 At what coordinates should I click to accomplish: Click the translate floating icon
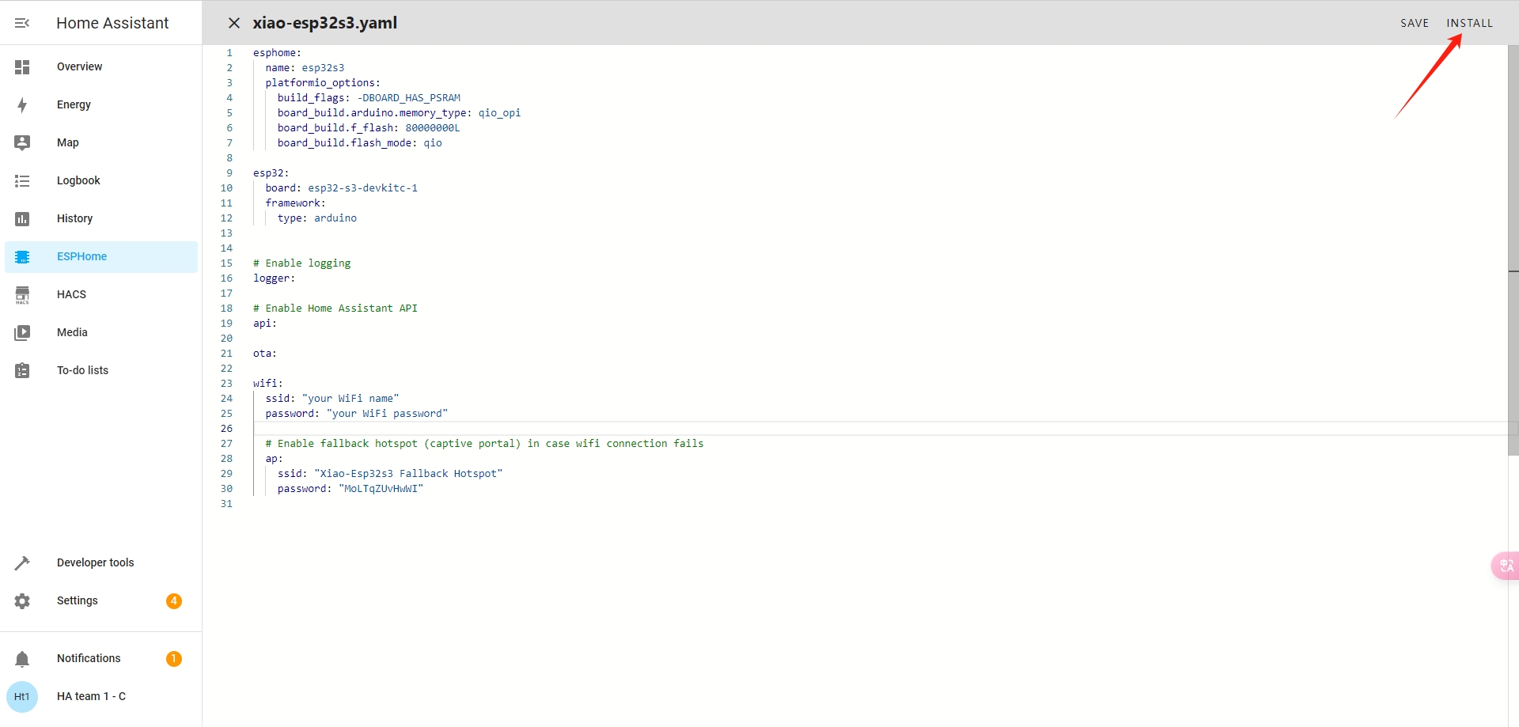coord(1506,566)
